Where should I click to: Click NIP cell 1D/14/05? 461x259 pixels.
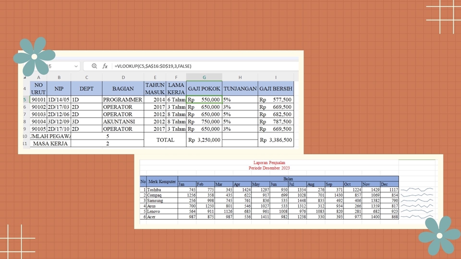[59, 100]
